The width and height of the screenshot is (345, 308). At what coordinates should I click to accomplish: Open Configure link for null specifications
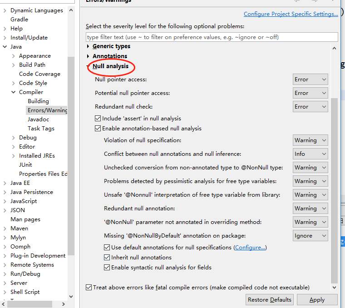click(250, 248)
